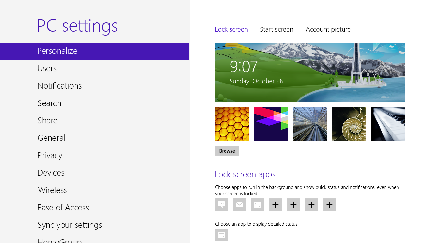
Task: Add app using third plus slot
Action: click(312, 205)
